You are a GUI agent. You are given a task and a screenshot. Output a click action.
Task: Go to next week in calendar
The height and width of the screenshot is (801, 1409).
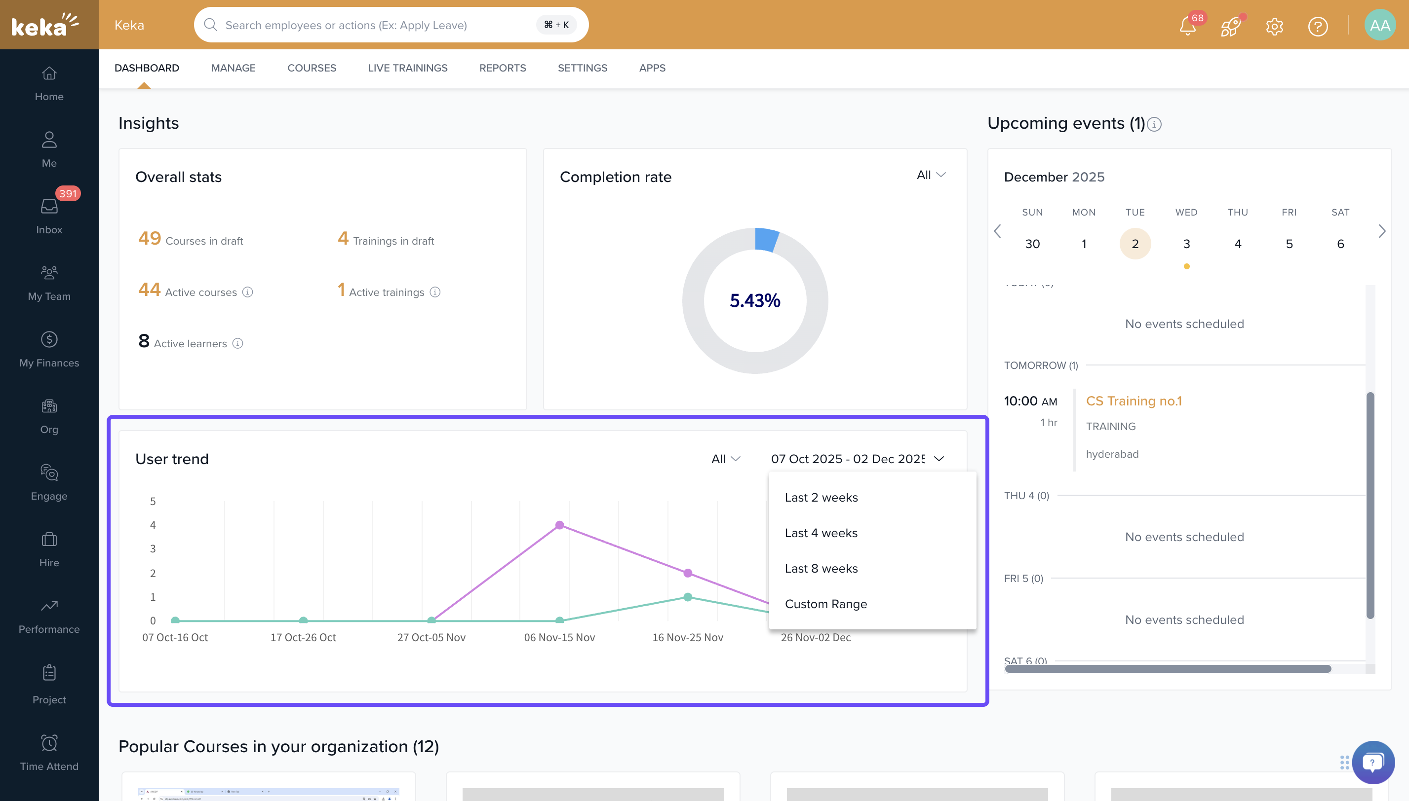click(x=1381, y=231)
